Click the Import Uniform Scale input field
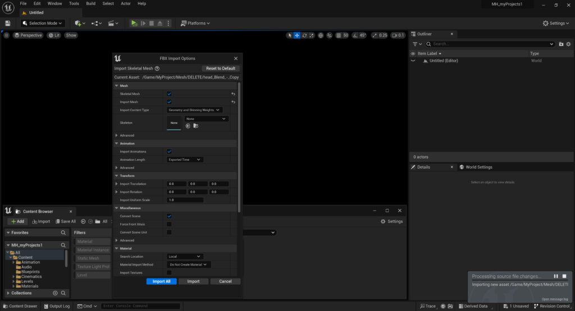Screen dimensions: 575x311 coord(185,200)
